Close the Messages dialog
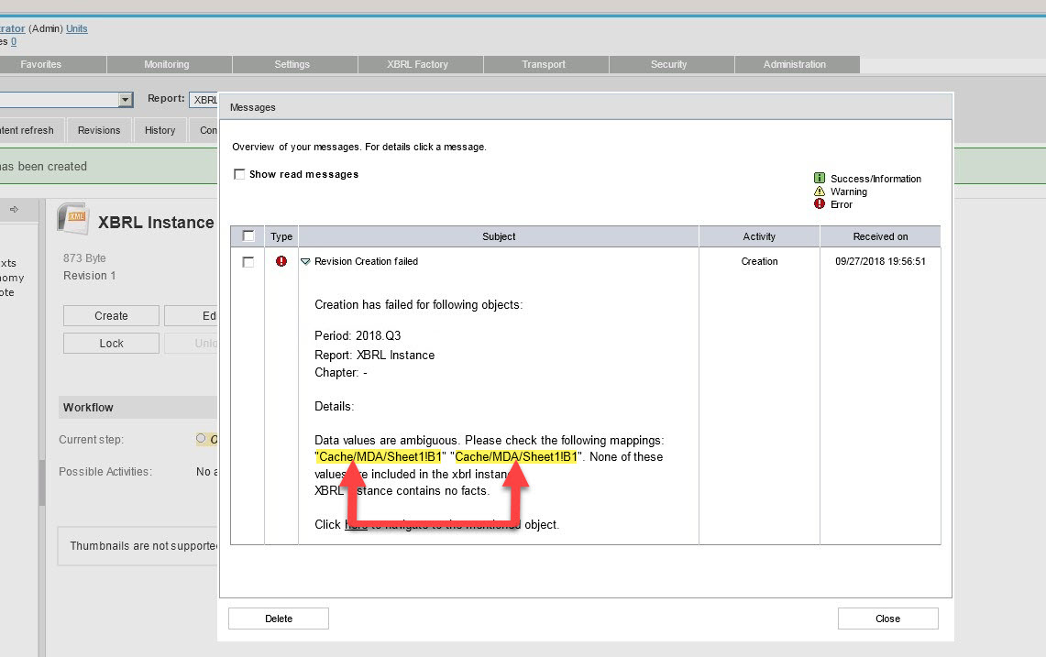 pos(888,619)
